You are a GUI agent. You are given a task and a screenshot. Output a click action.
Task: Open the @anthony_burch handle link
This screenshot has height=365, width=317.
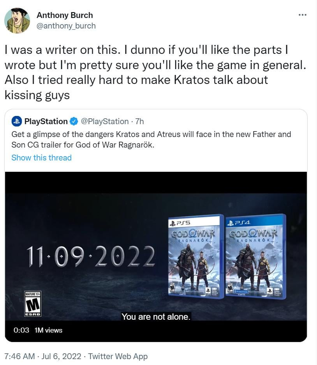pos(66,26)
